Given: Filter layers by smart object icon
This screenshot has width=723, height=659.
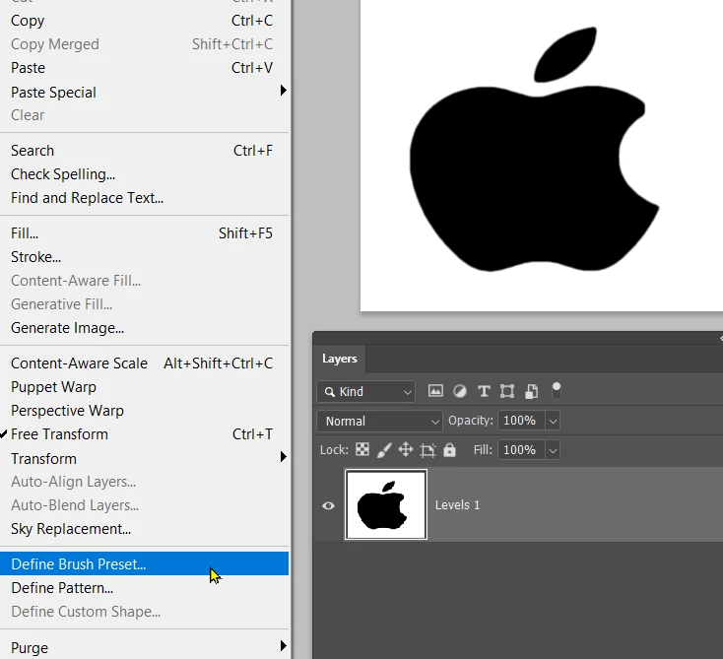Looking at the screenshot, I should tap(531, 391).
